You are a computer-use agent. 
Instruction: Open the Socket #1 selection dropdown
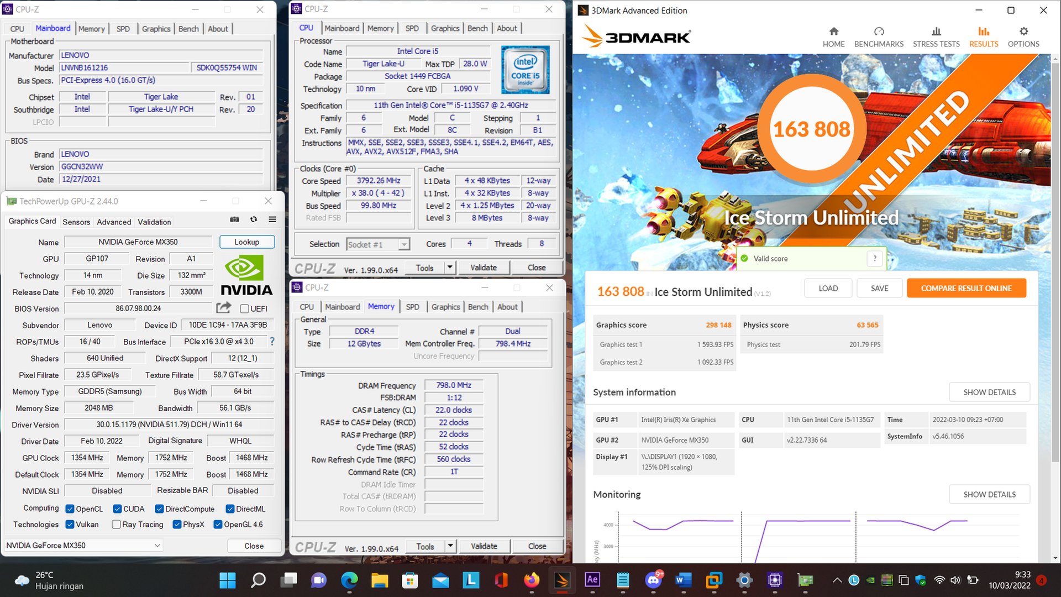point(378,244)
